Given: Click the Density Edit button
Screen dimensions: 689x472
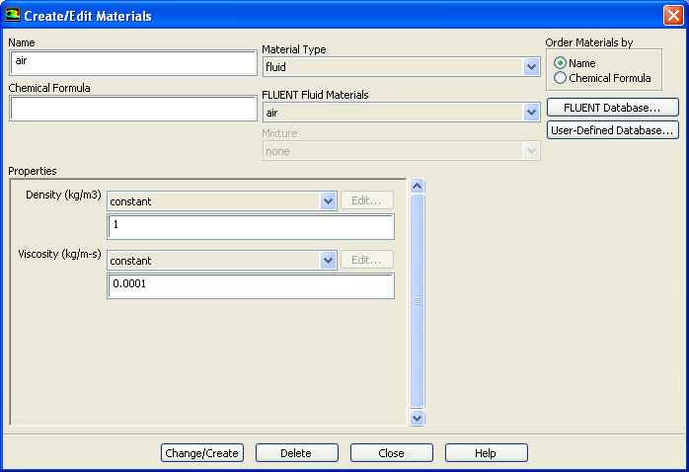Looking at the screenshot, I should 367,200.
